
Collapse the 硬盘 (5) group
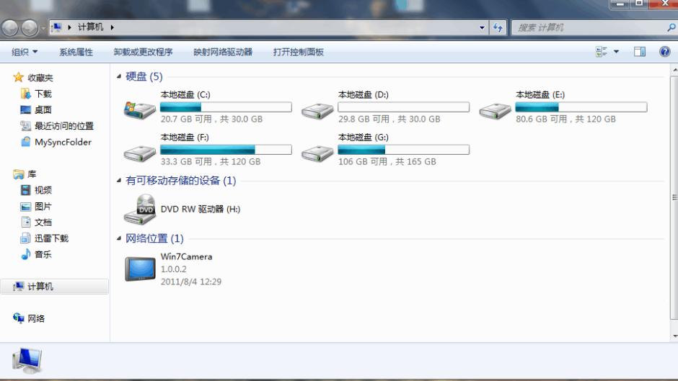119,76
